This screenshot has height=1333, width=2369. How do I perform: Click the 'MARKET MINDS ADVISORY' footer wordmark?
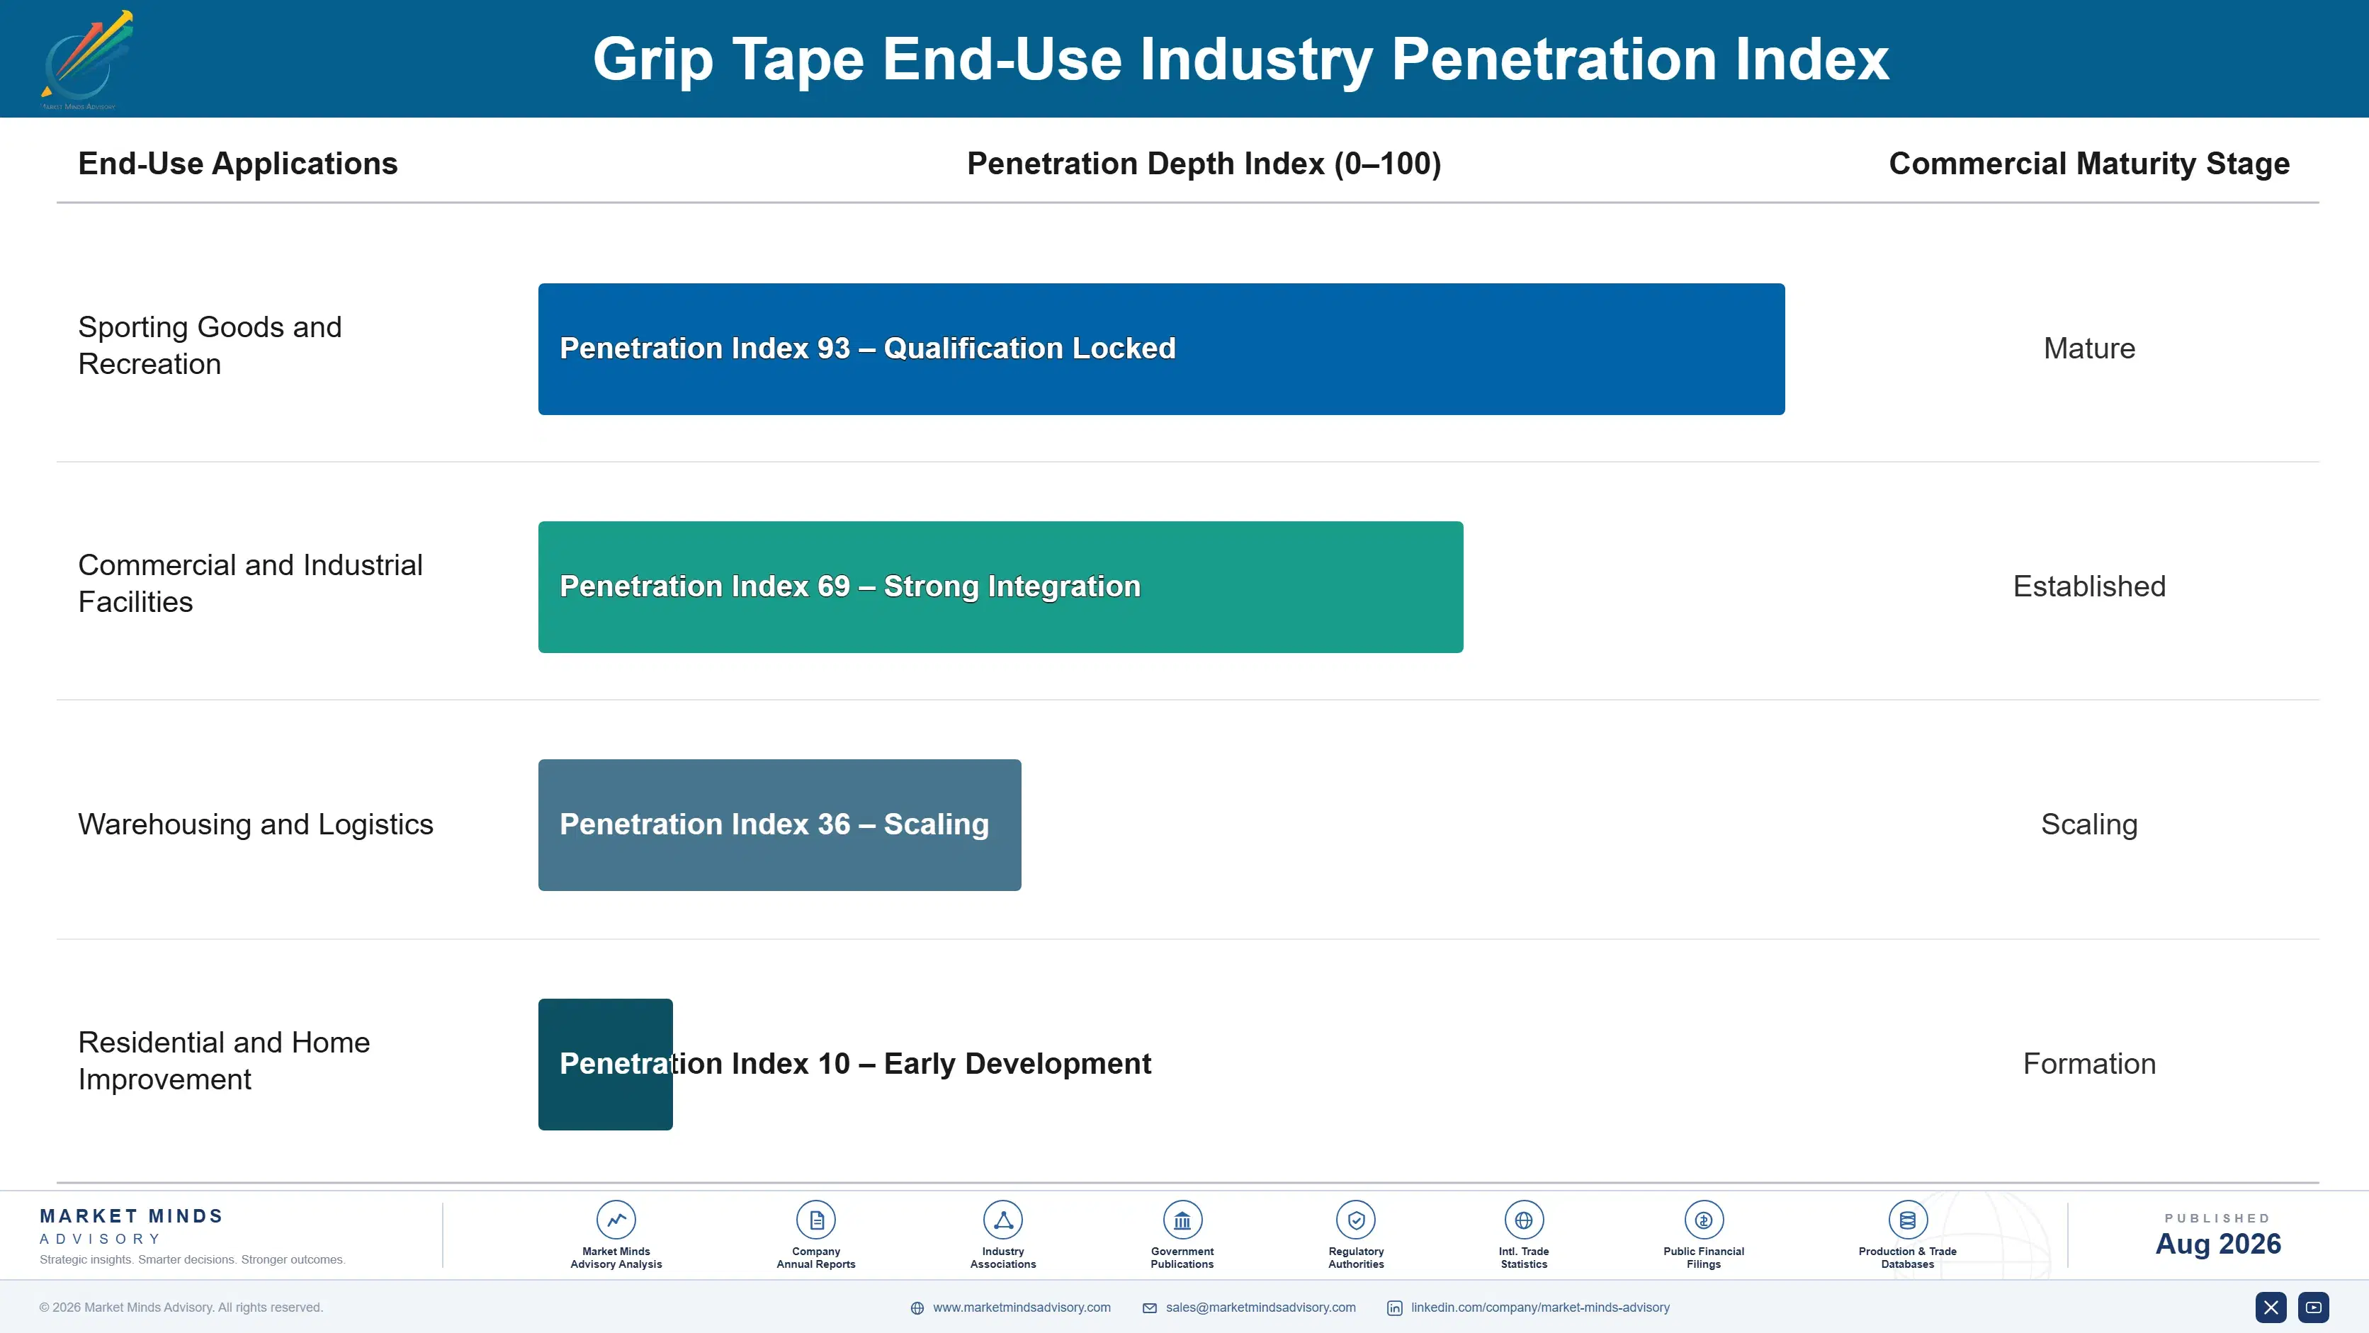click(x=132, y=1226)
